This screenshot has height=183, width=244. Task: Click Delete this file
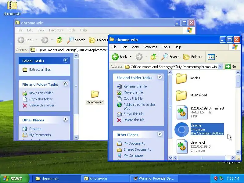point(134,120)
